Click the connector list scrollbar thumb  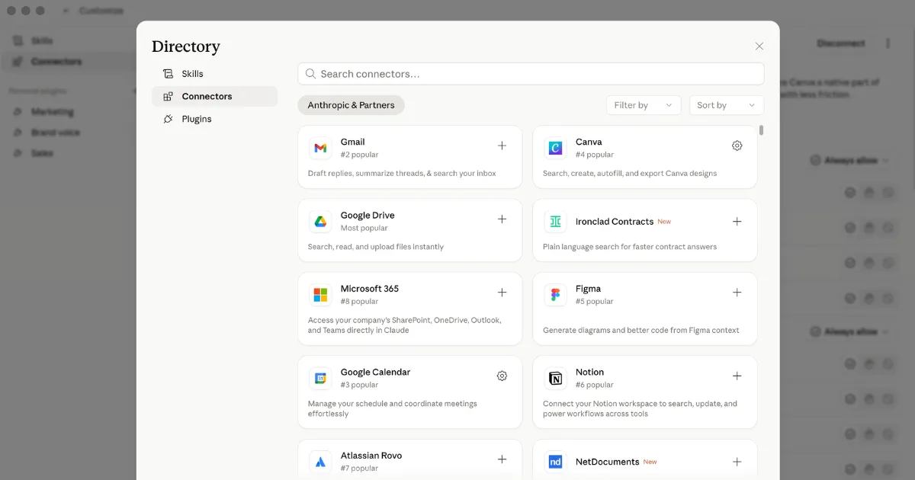pos(761,130)
